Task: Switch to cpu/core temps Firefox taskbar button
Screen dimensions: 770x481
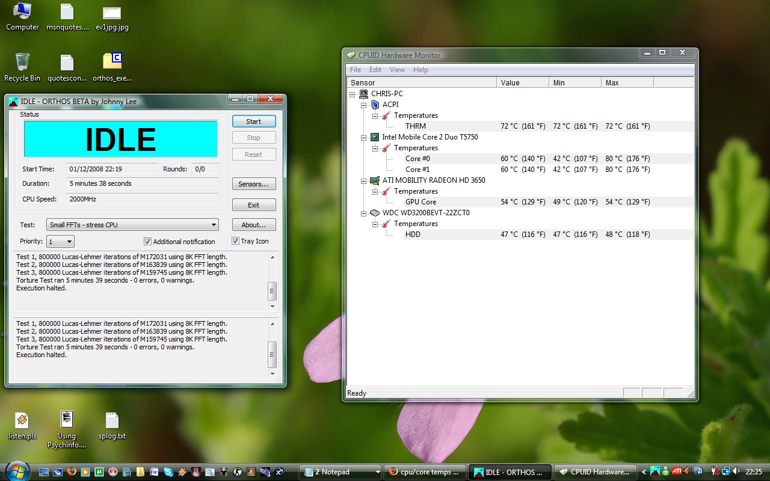Action: (426, 472)
